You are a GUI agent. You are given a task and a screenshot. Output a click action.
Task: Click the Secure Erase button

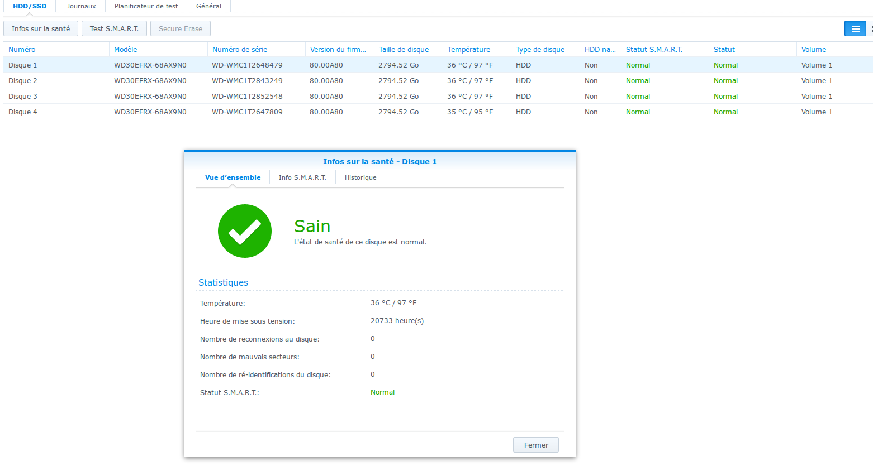click(x=181, y=29)
